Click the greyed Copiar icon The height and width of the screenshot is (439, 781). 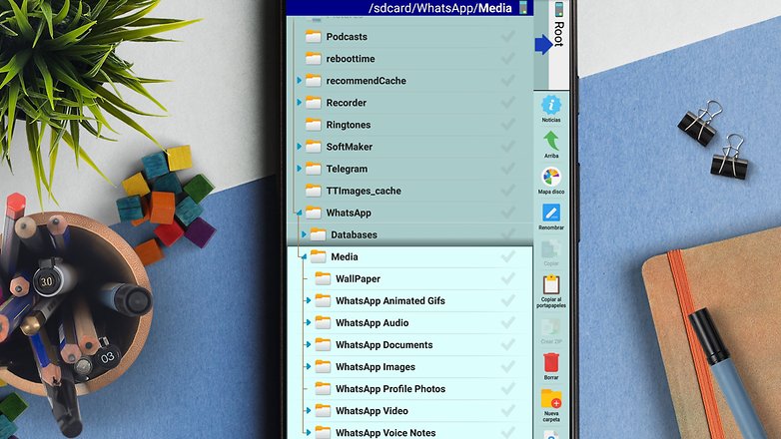[551, 249]
